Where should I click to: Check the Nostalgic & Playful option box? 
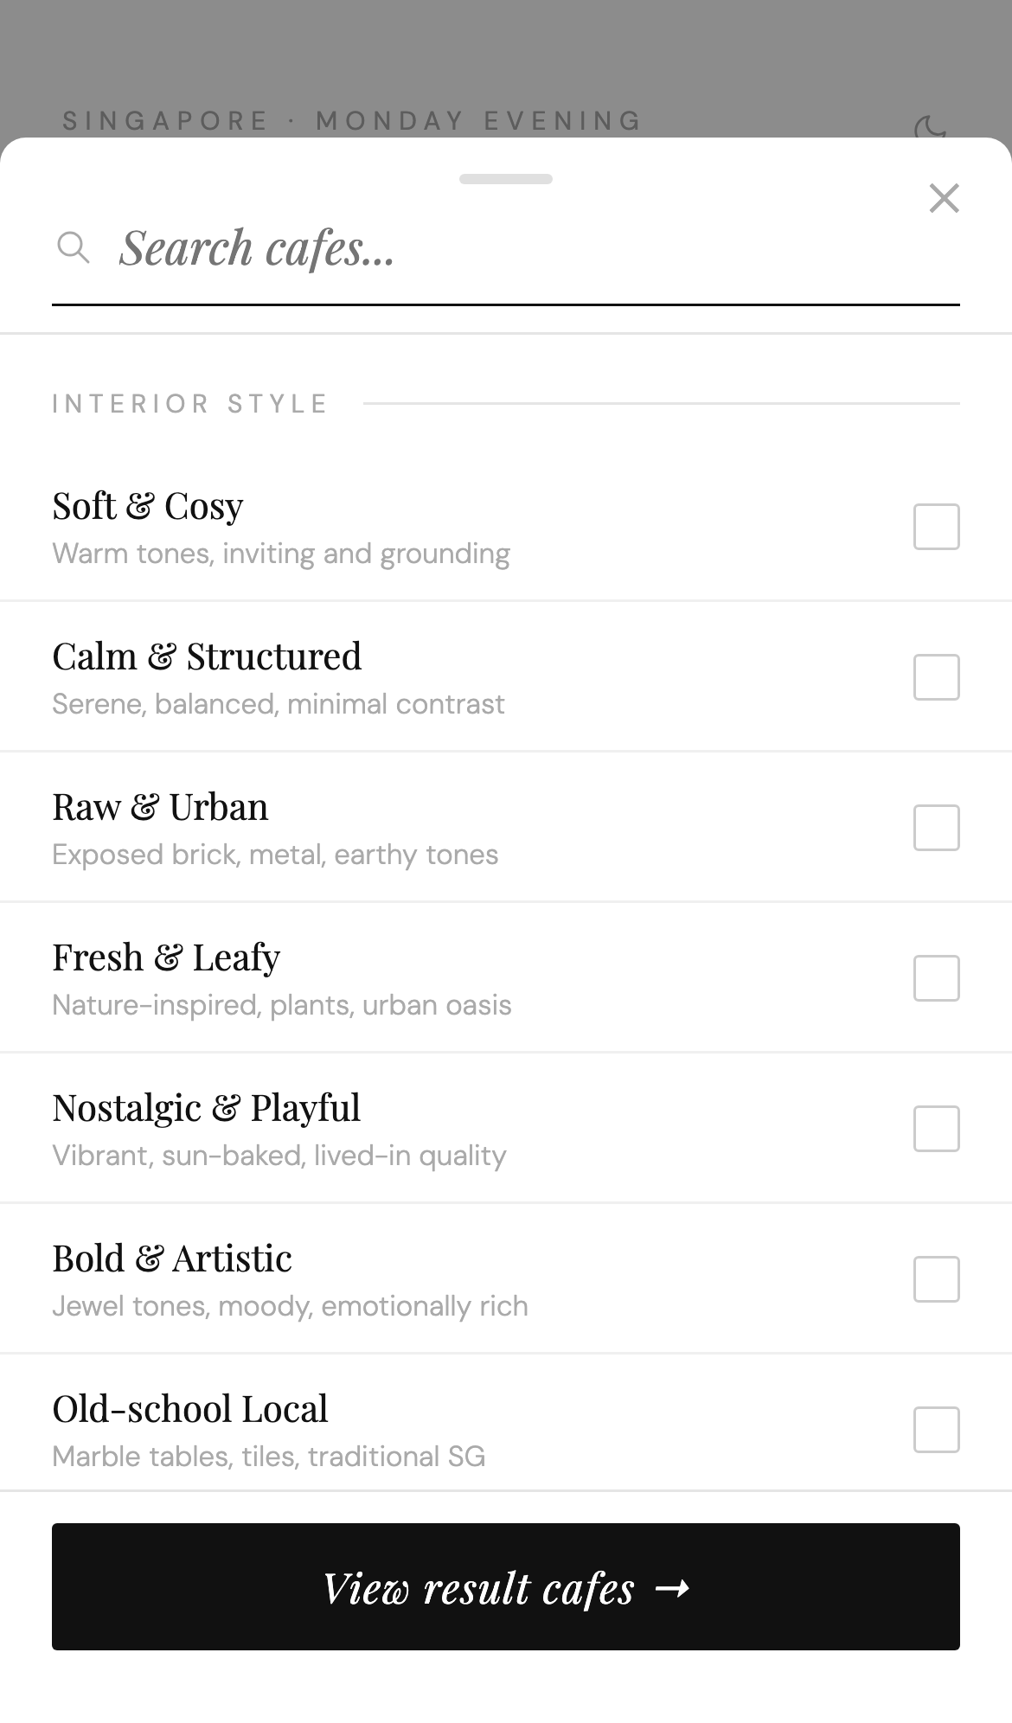coord(936,1129)
